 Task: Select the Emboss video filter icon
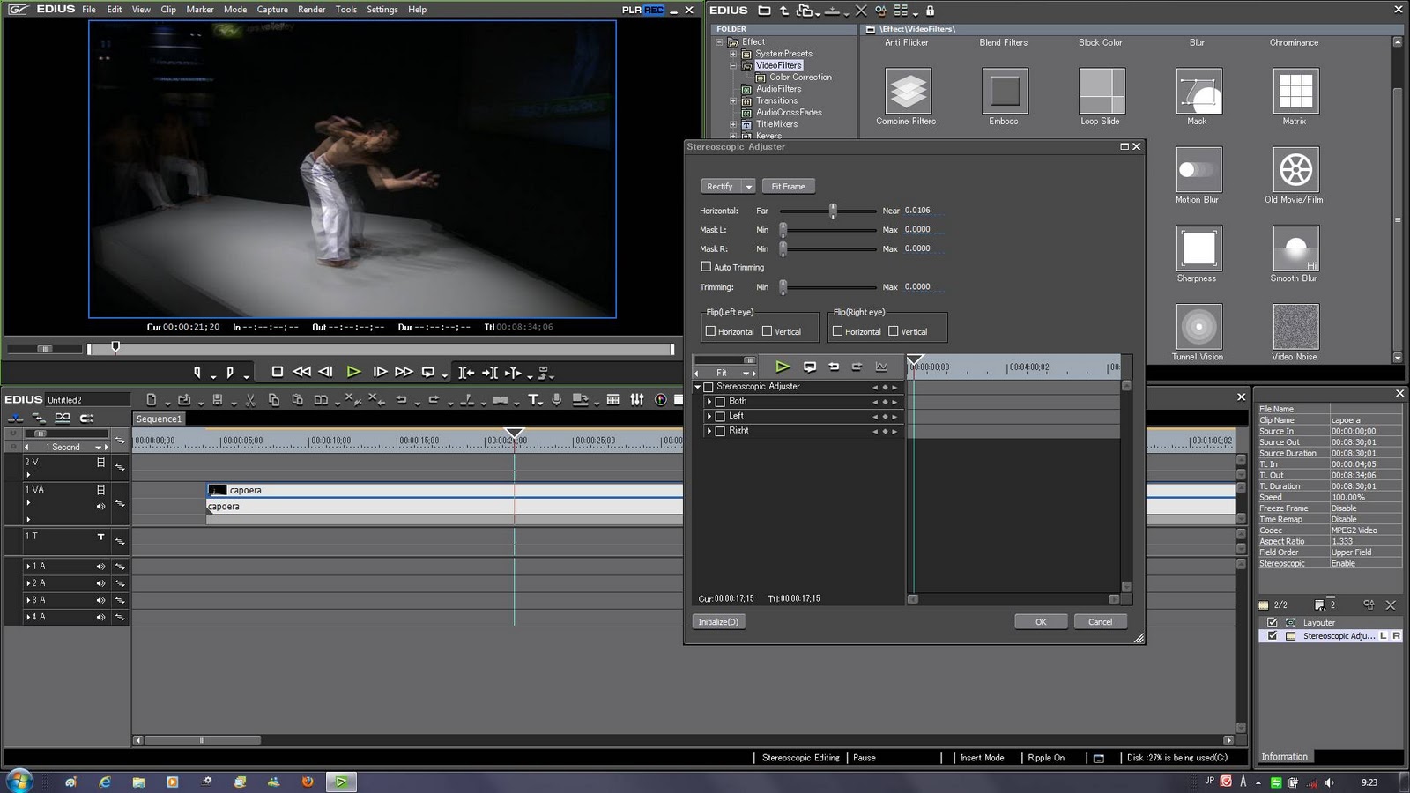tap(1004, 92)
